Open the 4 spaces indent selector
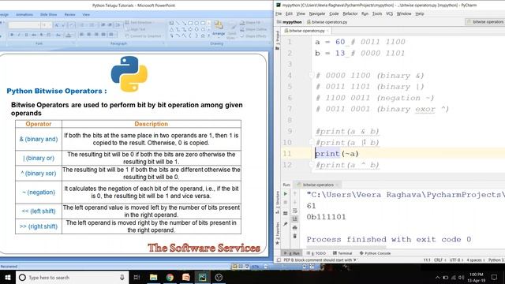 (x=475, y=260)
